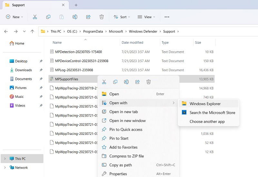Screen dimensions: 258x177
Task: Open the Downloads folder in the sidebar
Action: point(23,70)
